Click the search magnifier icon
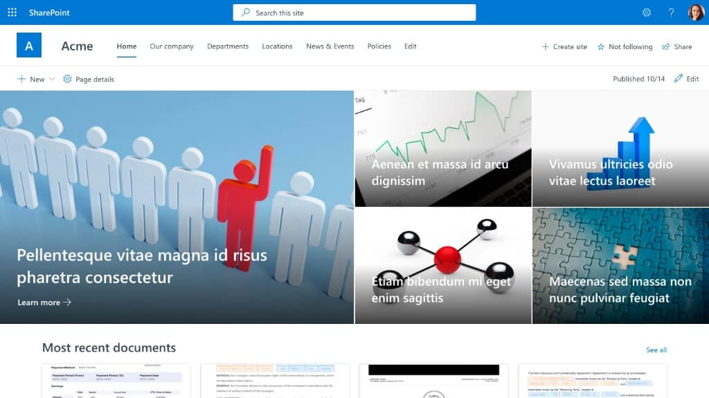Viewport: 709px width, 398px height. [x=246, y=12]
